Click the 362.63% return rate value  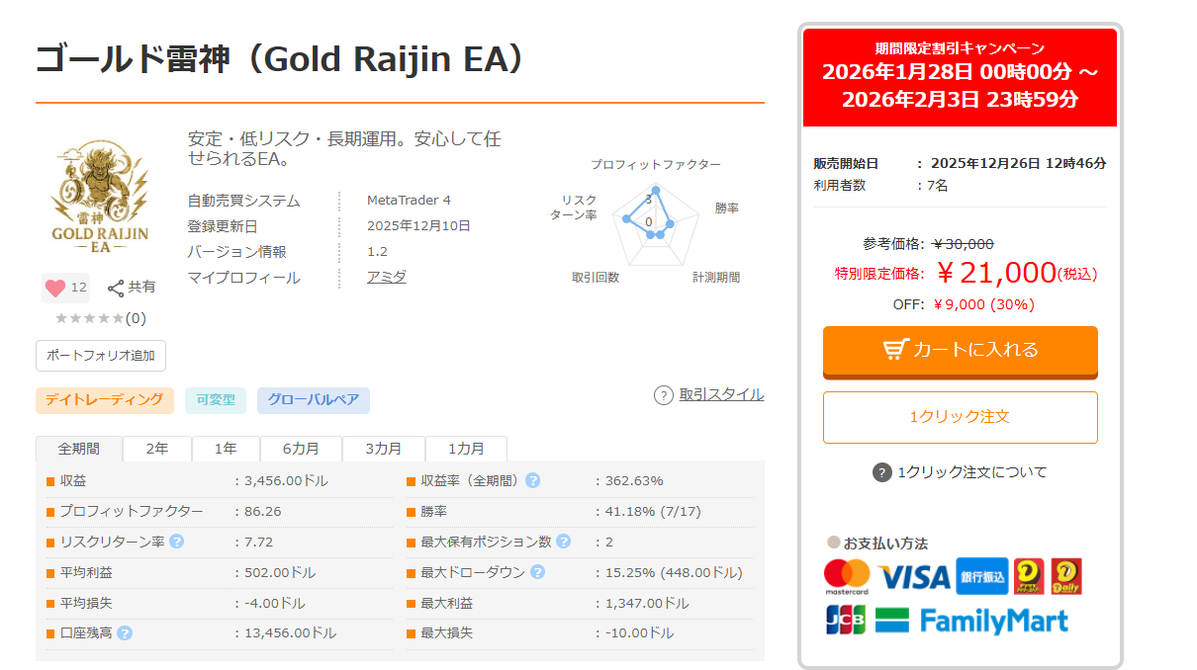coord(634,481)
